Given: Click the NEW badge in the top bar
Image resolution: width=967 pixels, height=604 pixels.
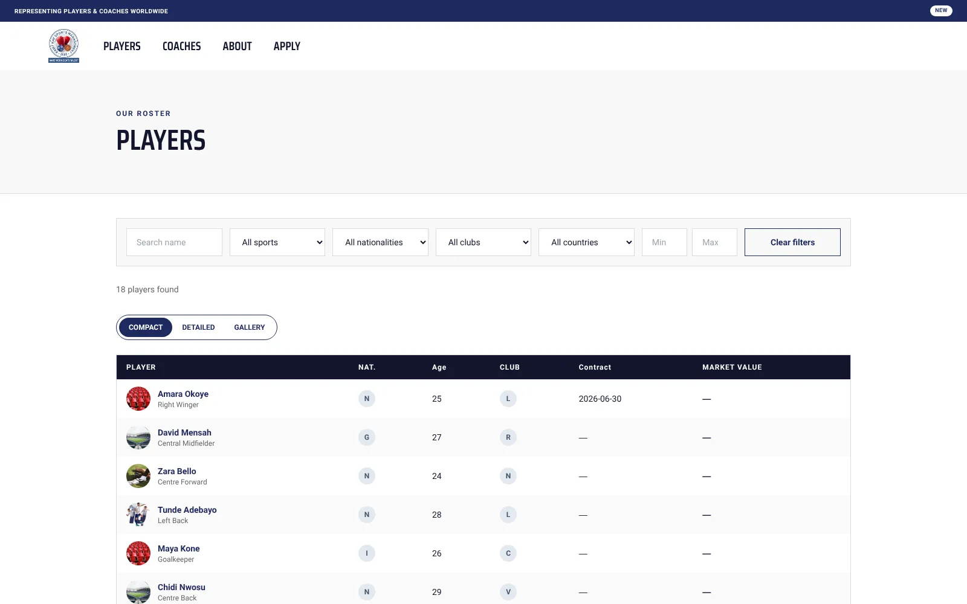Looking at the screenshot, I should click(941, 10).
